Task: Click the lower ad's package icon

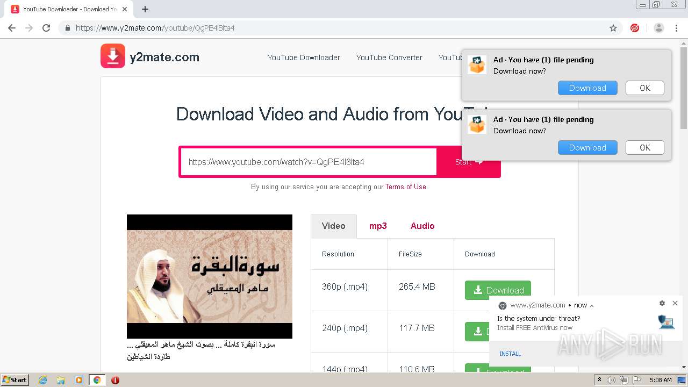Action: click(477, 124)
